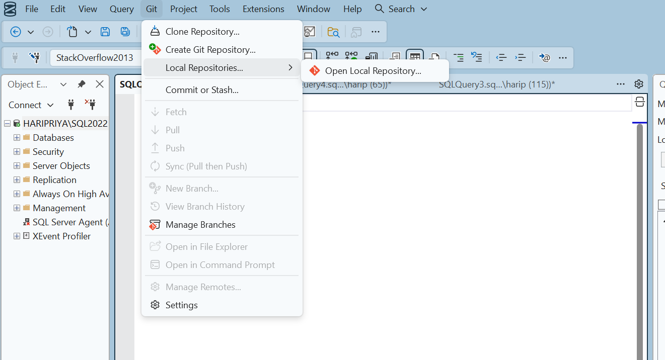
Task: Pin the Object Explorer panel
Action: (82, 84)
